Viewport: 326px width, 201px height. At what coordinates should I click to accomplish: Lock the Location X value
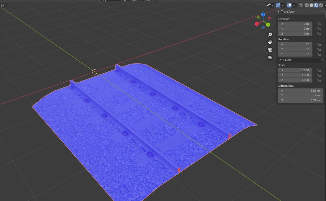click(x=318, y=24)
